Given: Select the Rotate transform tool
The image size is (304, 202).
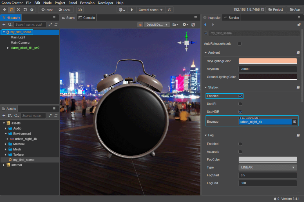Looking at the screenshot, I should tap(11, 10).
